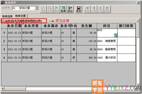Click the 业务类型 column header
The image size is (142, 94).
pos(31,26)
